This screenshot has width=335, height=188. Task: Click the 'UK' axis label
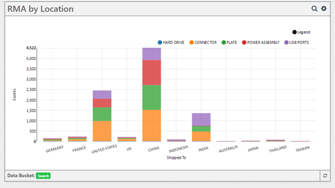point(129,149)
